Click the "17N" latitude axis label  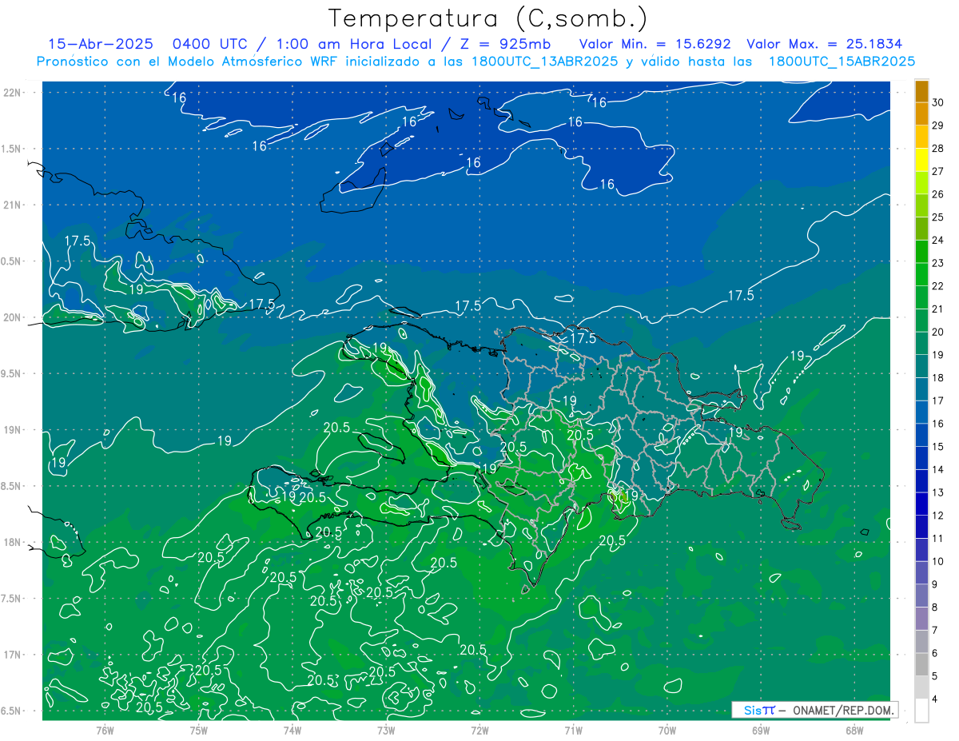pyautogui.click(x=12, y=655)
